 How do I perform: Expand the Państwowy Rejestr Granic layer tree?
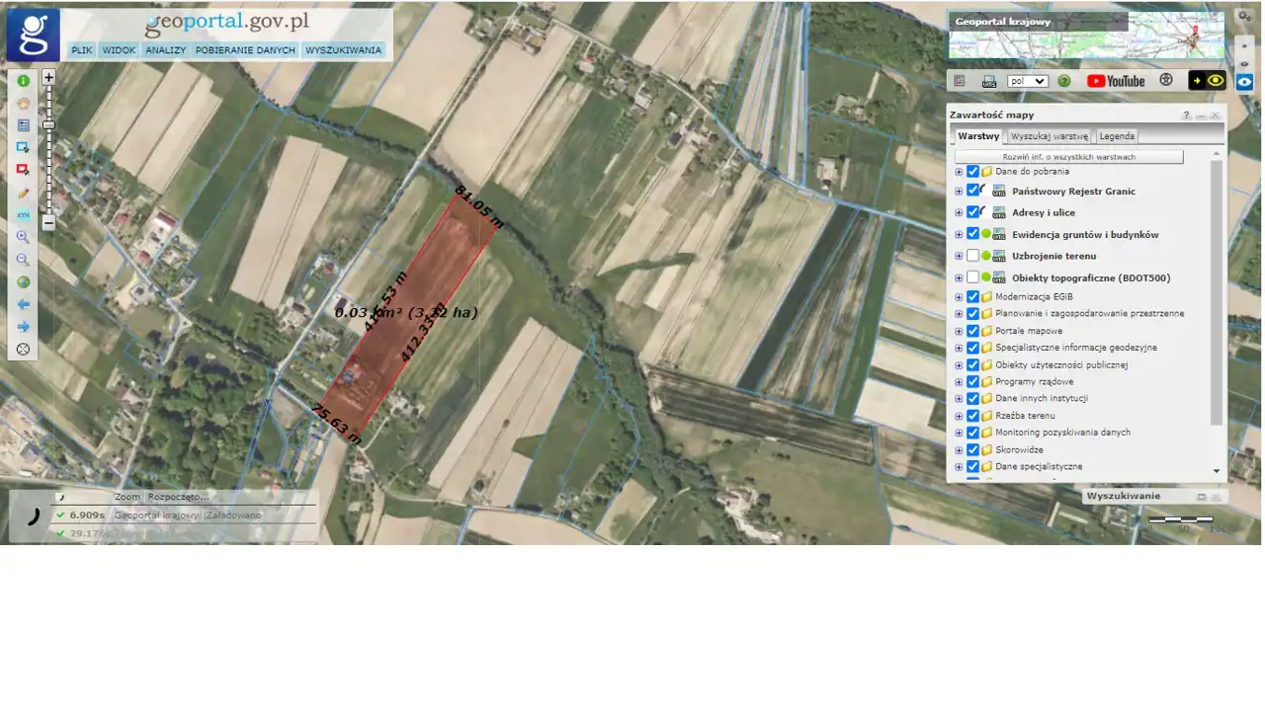(x=959, y=191)
